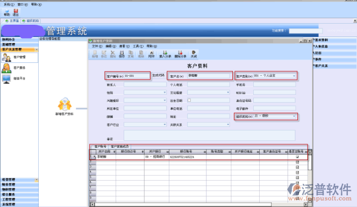This screenshot has width=357, height=207.
Task: Click the 保存 save toolbar icon
Action: 122,54
